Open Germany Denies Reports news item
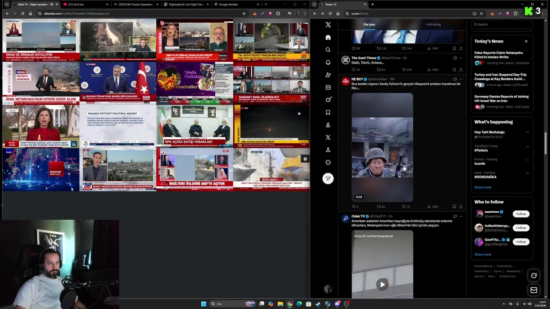Image resolution: width=550 pixels, height=309 pixels. coord(502,102)
